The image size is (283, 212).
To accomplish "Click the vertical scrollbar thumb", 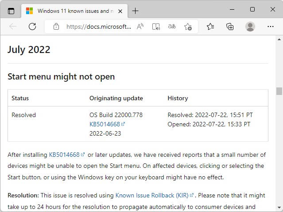I will [279, 91].
